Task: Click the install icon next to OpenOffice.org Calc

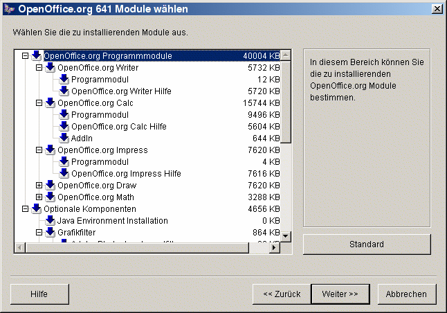Action: 50,103
